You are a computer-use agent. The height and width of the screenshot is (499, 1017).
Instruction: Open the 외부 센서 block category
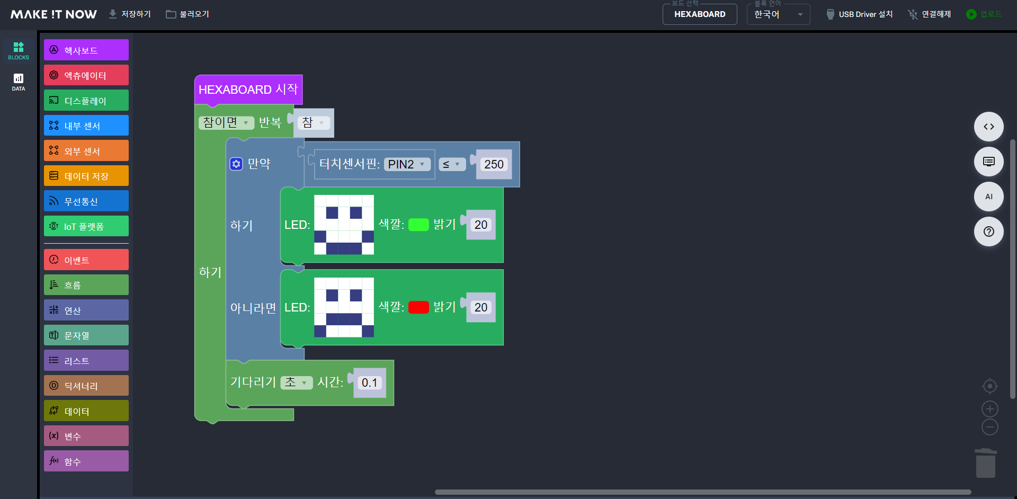[x=86, y=150]
